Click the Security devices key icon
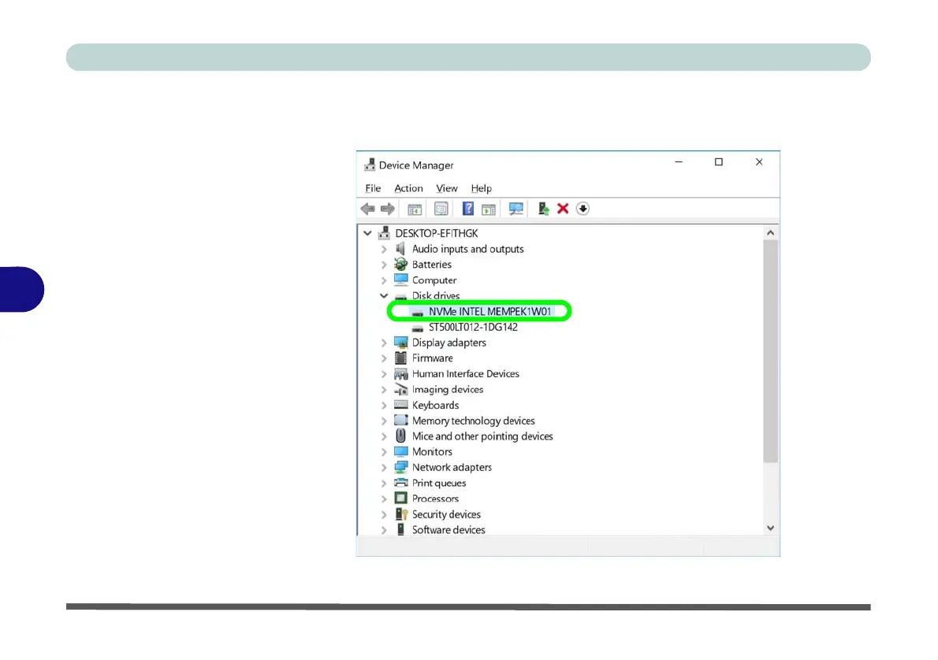 [x=400, y=514]
